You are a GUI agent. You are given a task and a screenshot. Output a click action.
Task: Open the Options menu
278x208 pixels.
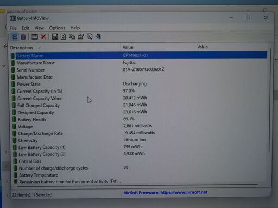[x=57, y=28]
